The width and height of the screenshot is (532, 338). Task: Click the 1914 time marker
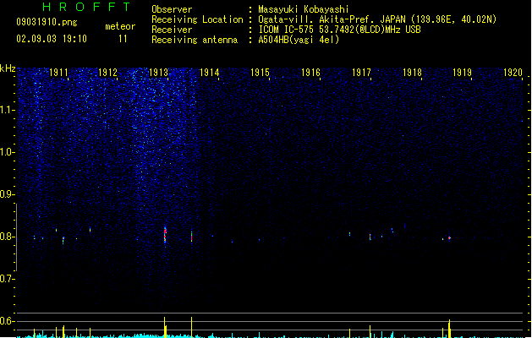[x=210, y=73]
